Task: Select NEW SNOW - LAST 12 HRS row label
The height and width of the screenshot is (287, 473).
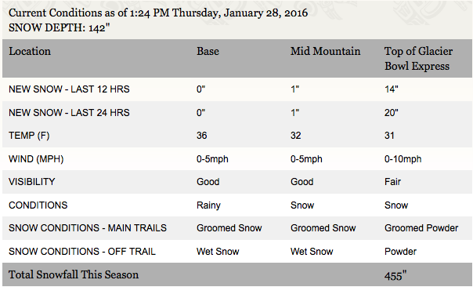Action: pos(69,89)
